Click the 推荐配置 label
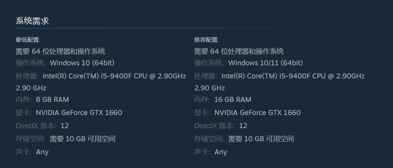The image size is (393, 168). tap(206, 40)
